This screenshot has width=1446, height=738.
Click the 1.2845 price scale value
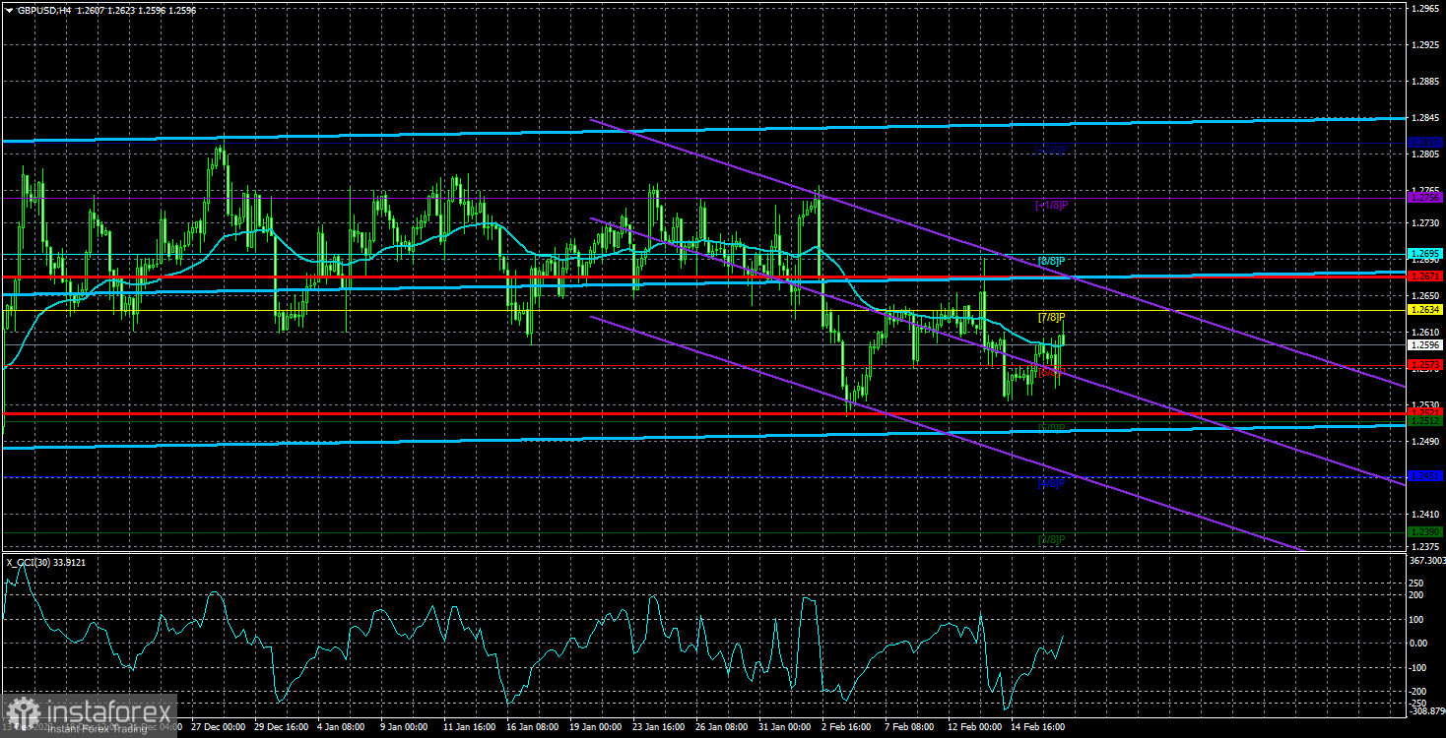point(1423,118)
